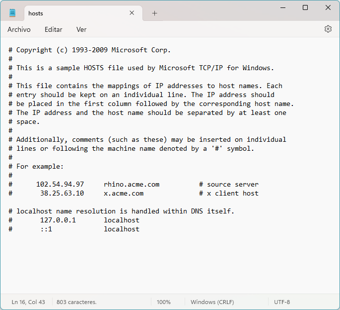Maximize the Notepad window
Screen dimensions: 340x310
coord(305,7)
